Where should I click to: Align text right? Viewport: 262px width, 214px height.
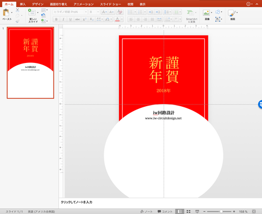pyautogui.click(x=145, y=19)
